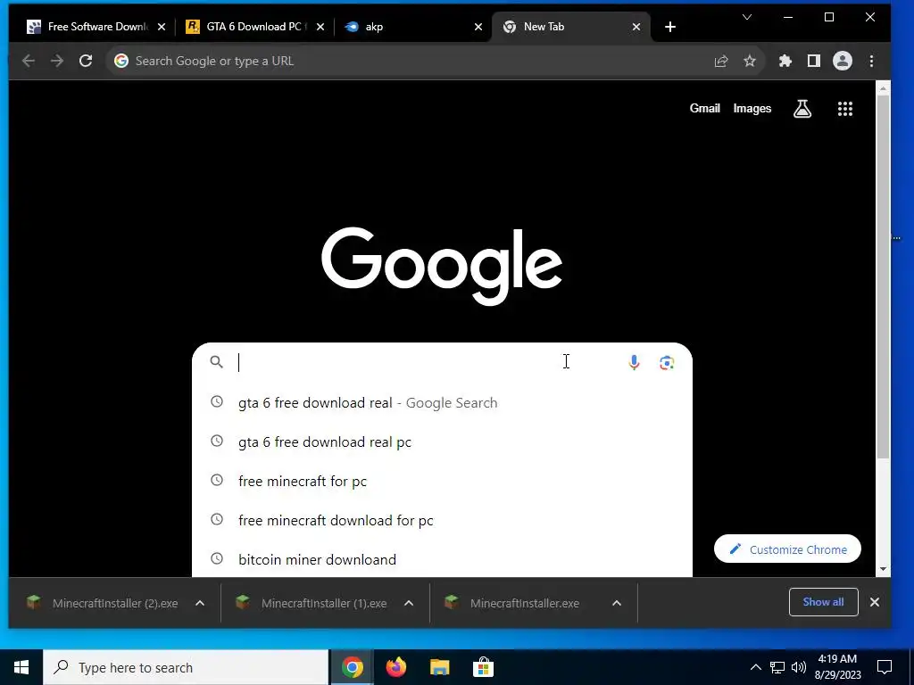
Task: Start voice search with the microphone
Action: click(634, 362)
